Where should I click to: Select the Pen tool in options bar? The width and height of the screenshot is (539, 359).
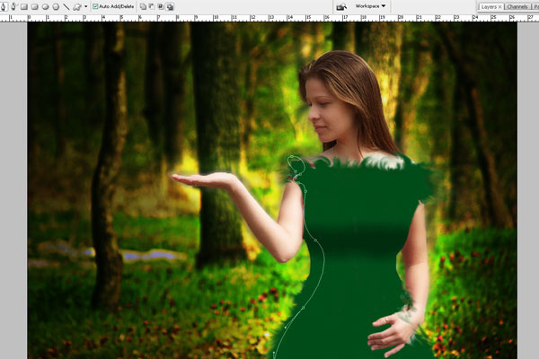pyautogui.click(x=4, y=6)
